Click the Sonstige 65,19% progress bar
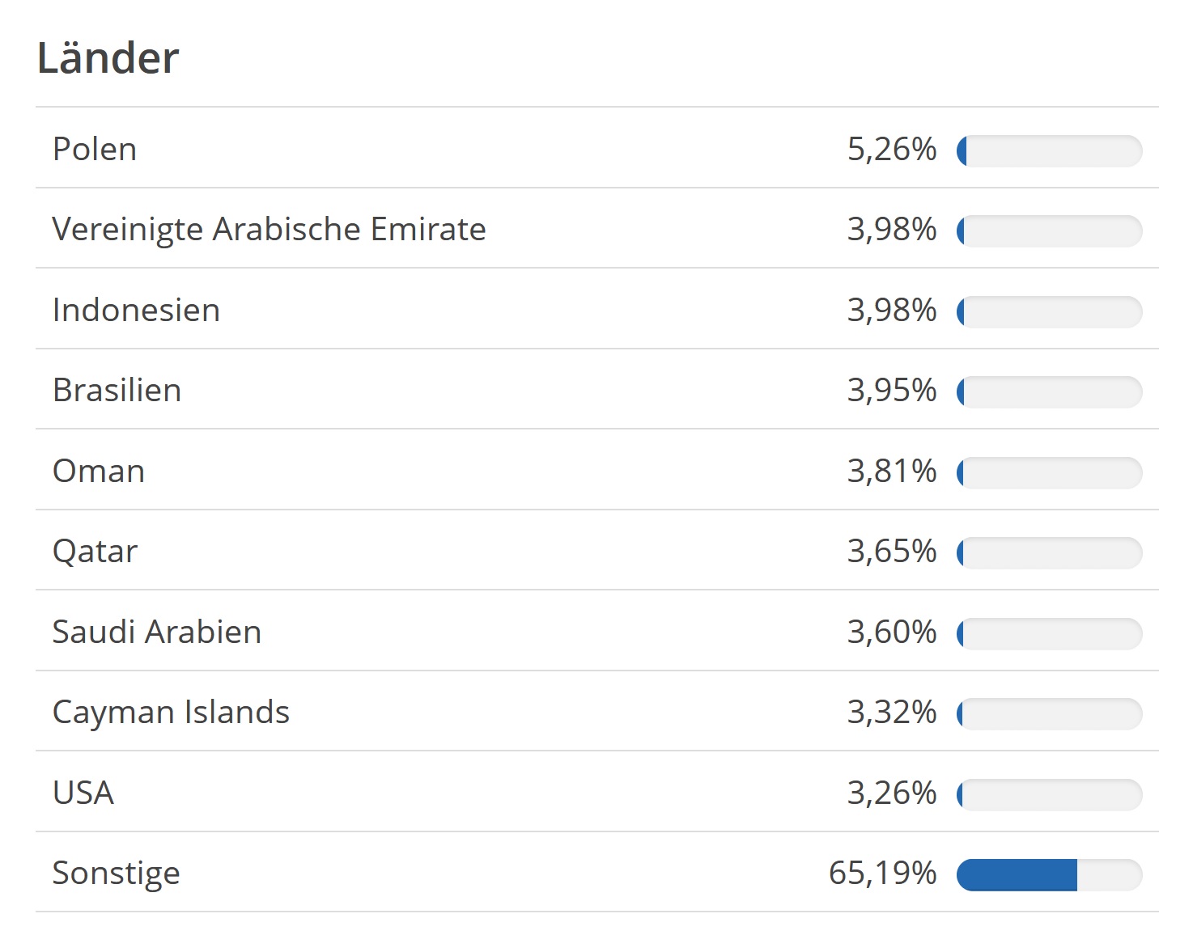 click(x=1049, y=875)
